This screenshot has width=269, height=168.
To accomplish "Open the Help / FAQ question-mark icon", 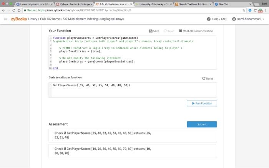I will click(209, 19).
